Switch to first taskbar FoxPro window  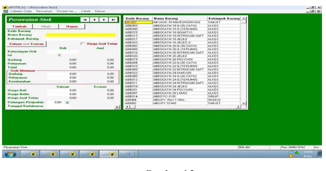tap(33, 154)
